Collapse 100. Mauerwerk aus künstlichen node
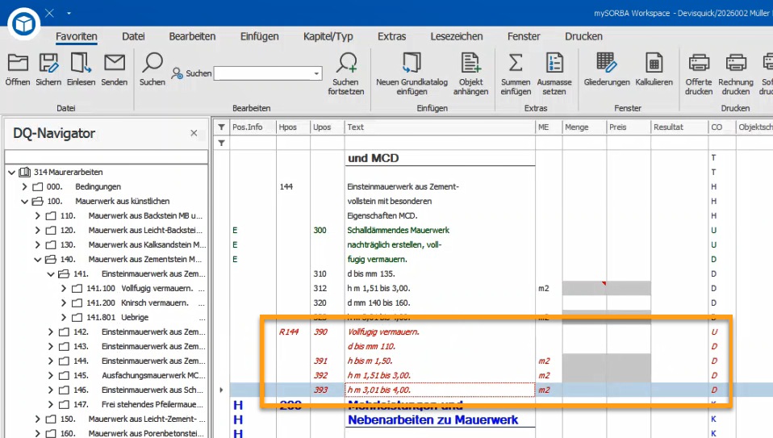The image size is (773, 438). coord(25,201)
